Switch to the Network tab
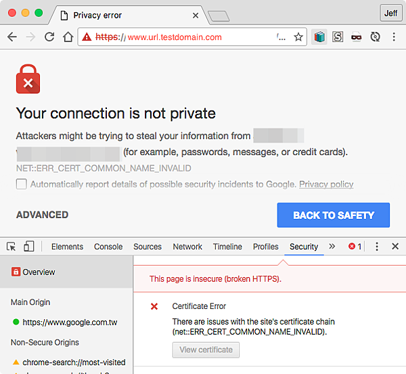 pyautogui.click(x=187, y=247)
